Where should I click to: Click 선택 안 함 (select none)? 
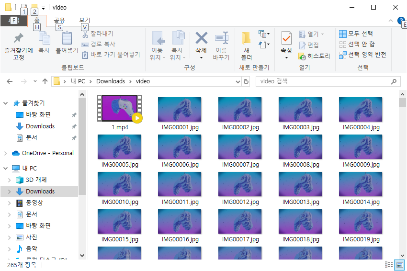point(357,44)
